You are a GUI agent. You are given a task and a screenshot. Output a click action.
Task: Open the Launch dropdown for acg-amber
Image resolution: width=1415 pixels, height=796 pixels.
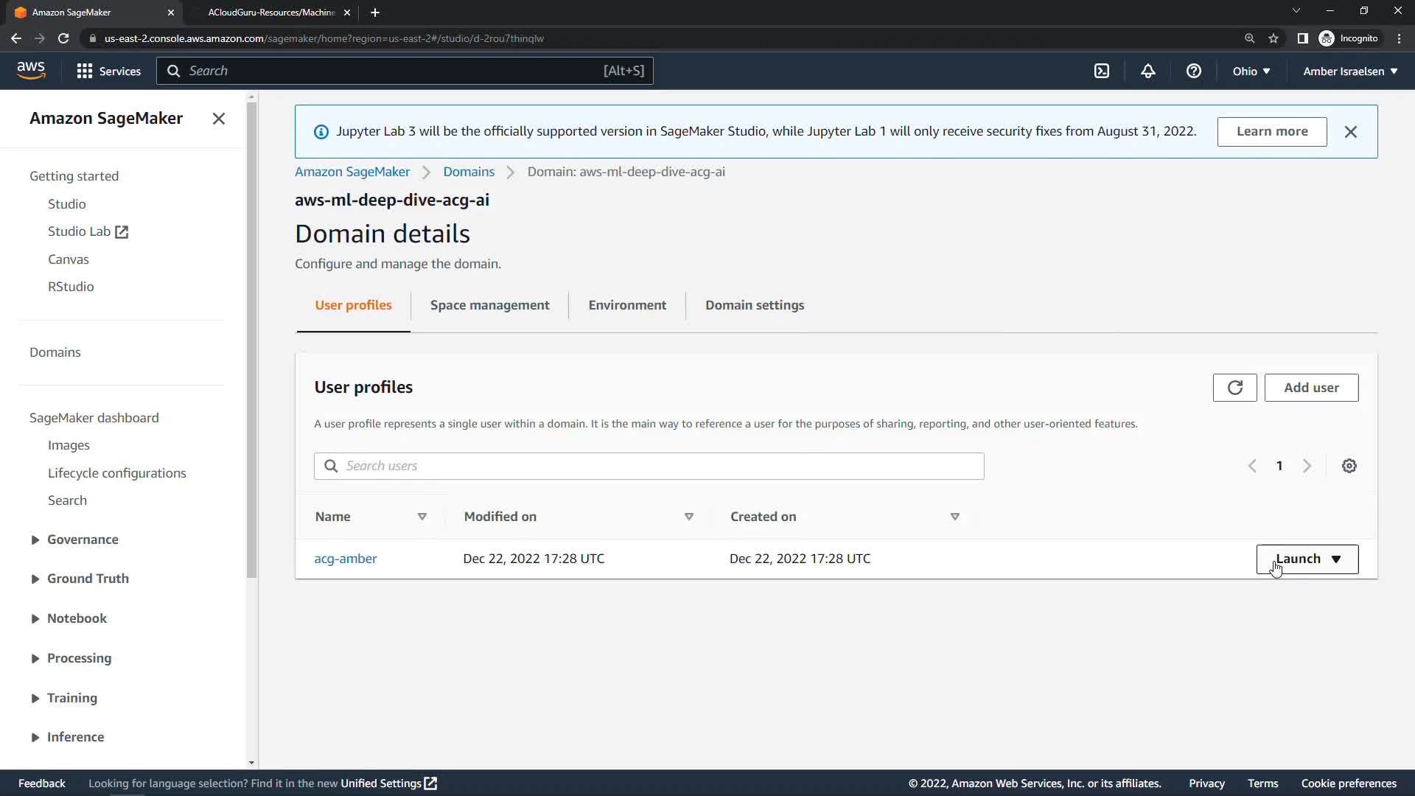tap(1307, 559)
